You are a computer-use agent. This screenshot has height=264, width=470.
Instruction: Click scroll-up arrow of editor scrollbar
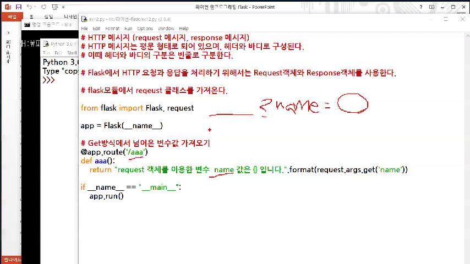468,36
